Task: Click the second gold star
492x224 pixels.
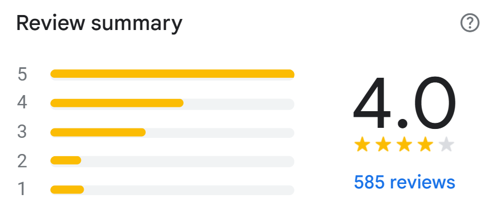Action: point(383,145)
